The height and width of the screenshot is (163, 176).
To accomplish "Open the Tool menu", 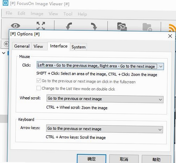I will point(68,14).
